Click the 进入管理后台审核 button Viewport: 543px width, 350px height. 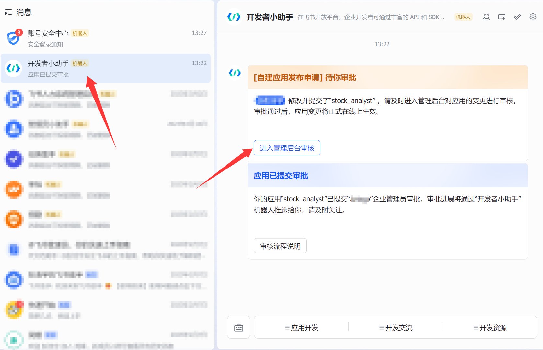pyautogui.click(x=287, y=148)
